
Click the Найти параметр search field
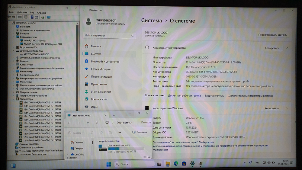coord(109,36)
